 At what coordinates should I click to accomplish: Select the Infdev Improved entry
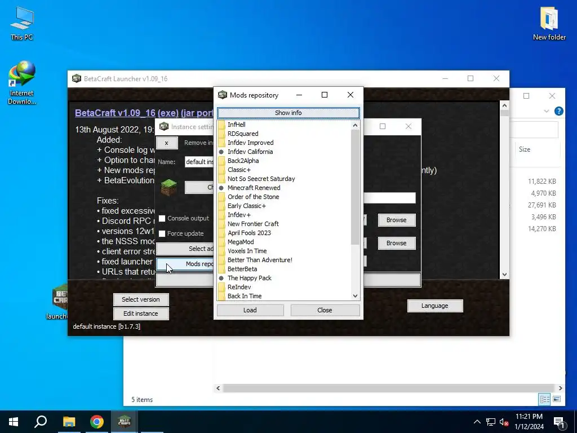click(x=251, y=143)
